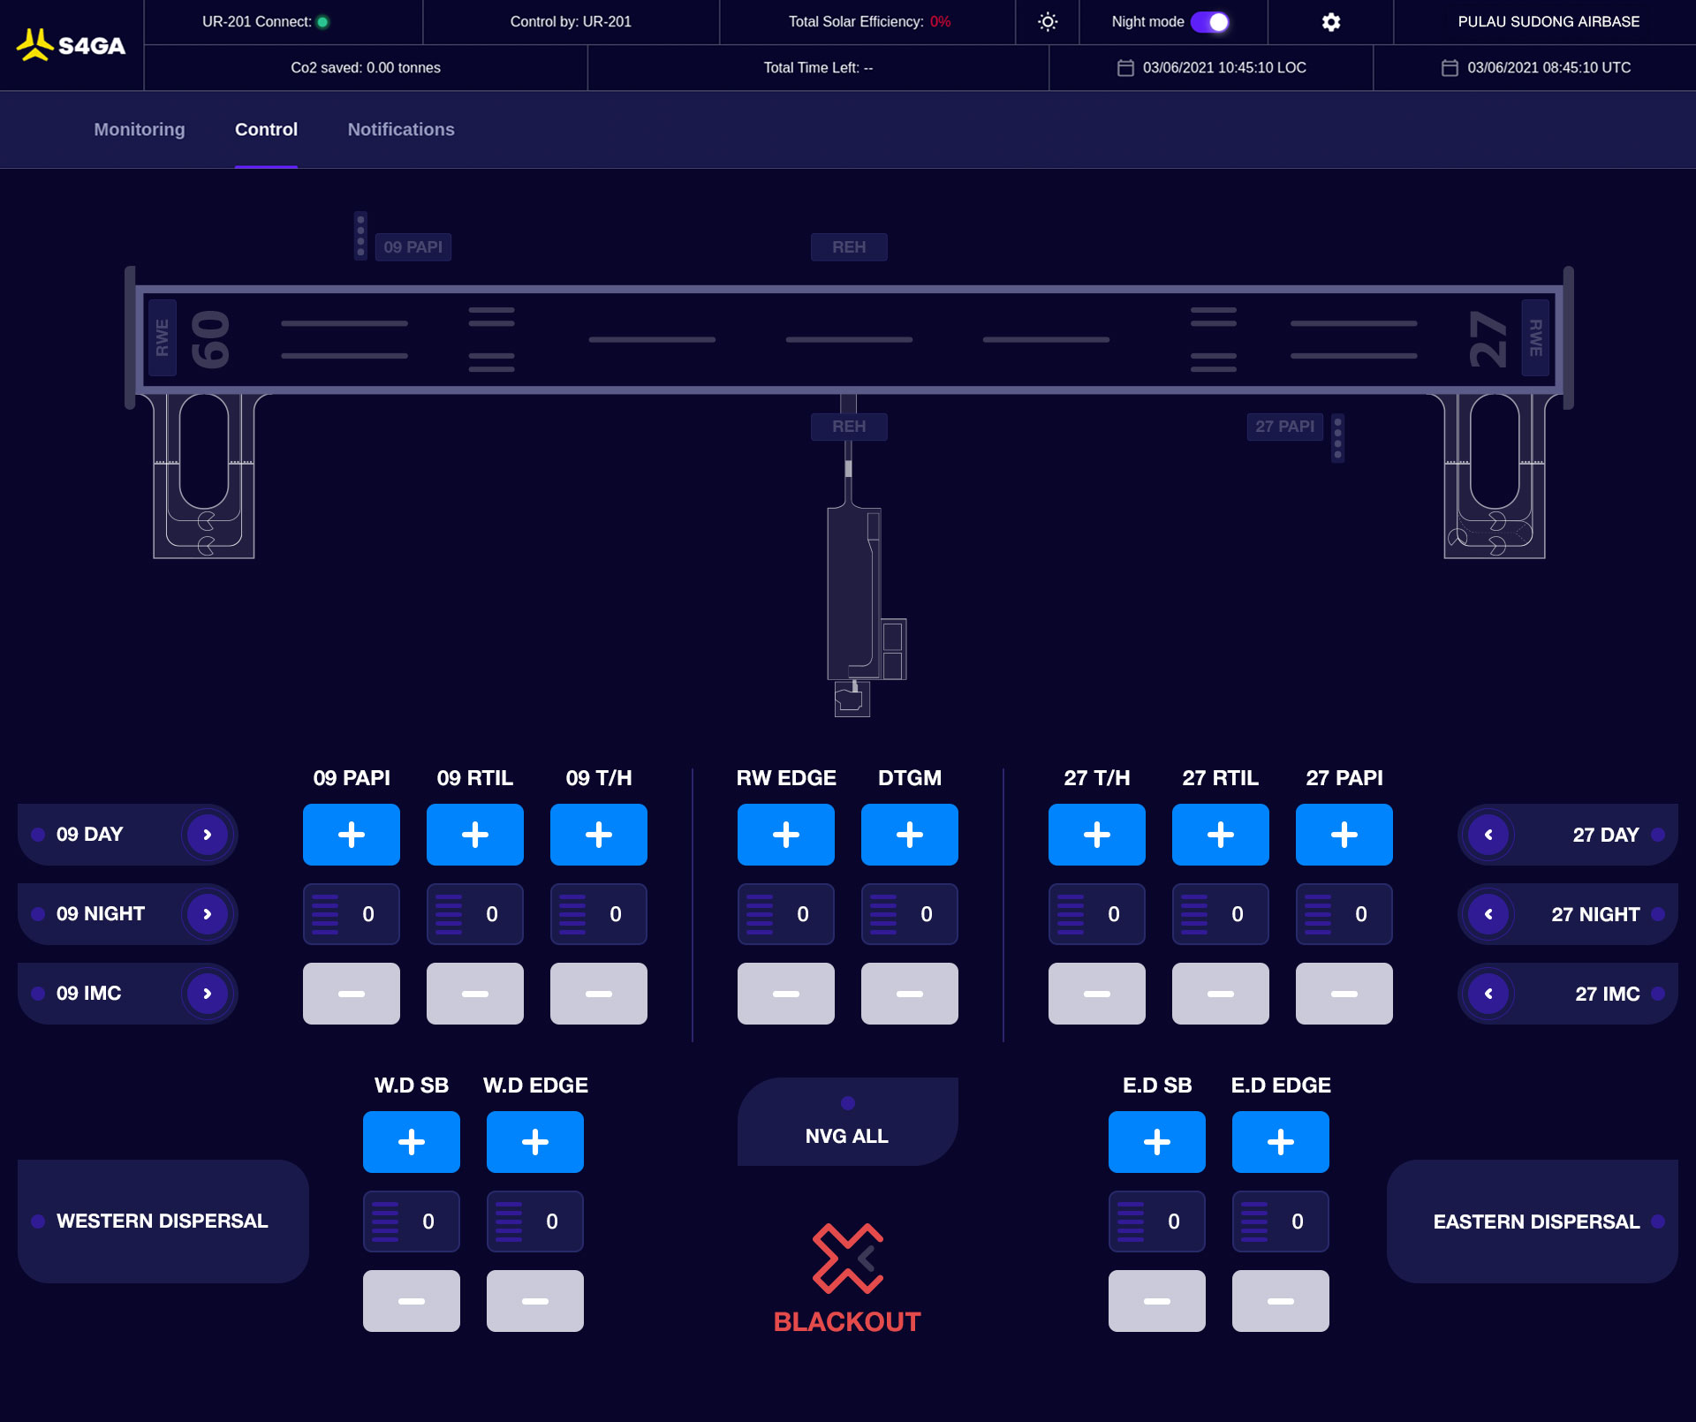Enable NVG ALL mode
Screen dimensions: 1696x1422
click(847, 1122)
